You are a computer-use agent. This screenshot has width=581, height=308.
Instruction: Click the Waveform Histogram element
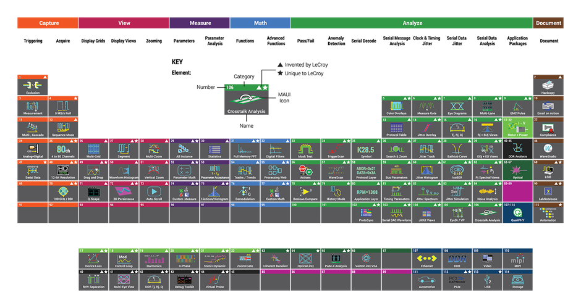tap(124, 170)
